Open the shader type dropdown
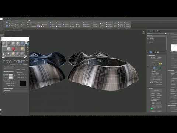 [x=9, y=68]
